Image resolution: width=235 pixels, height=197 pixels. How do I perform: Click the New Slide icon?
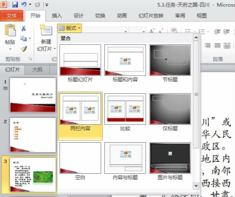[x=46, y=30]
